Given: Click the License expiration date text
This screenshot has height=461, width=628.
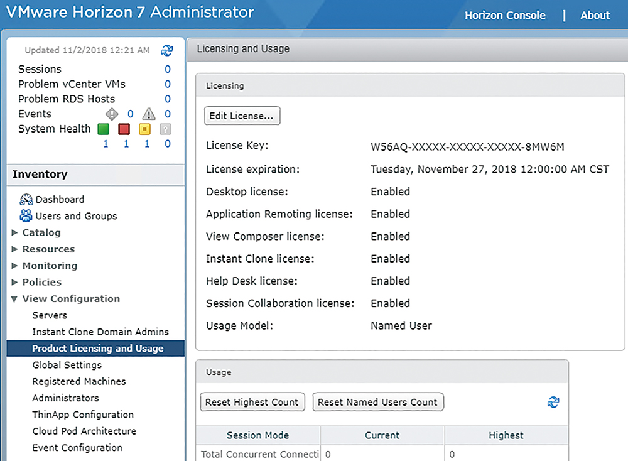Looking at the screenshot, I should coord(490,170).
